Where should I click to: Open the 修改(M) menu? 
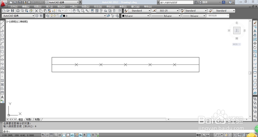(111, 7)
